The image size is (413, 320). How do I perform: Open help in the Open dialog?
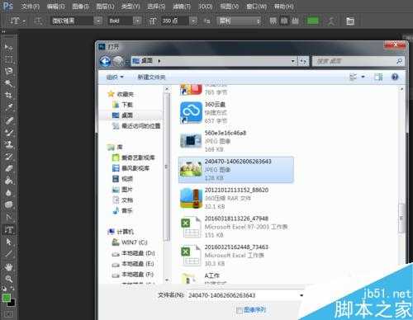click(x=395, y=77)
